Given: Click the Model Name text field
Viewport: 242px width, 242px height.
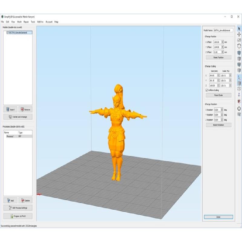Looking at the screenshot, I should (223, 30).
